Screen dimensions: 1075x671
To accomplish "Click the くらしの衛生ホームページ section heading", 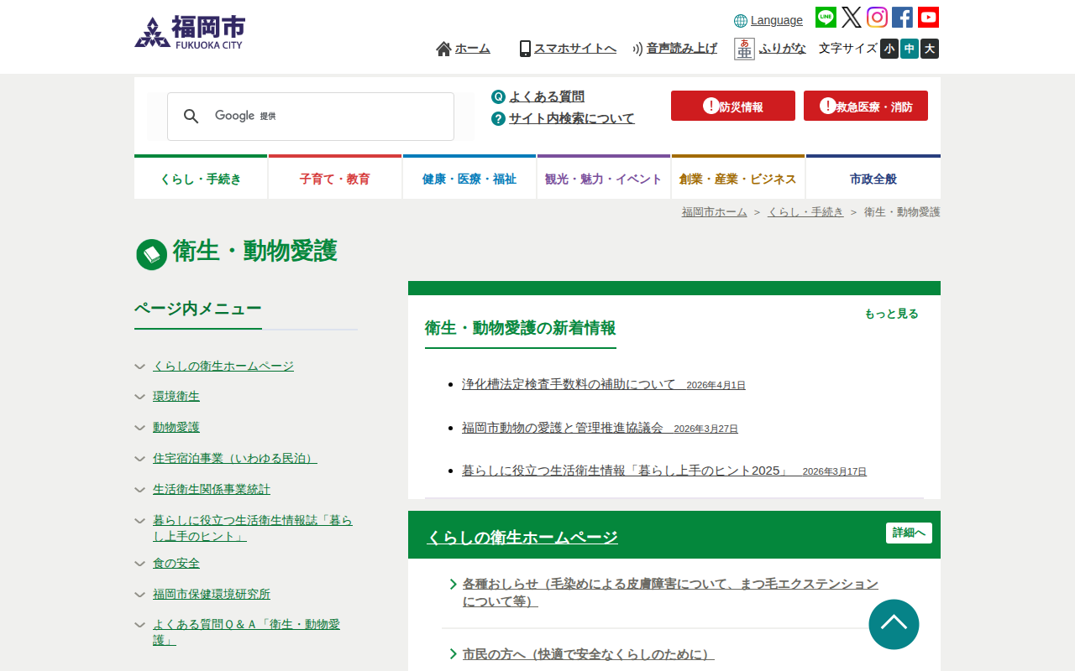I will click(522, 538).
